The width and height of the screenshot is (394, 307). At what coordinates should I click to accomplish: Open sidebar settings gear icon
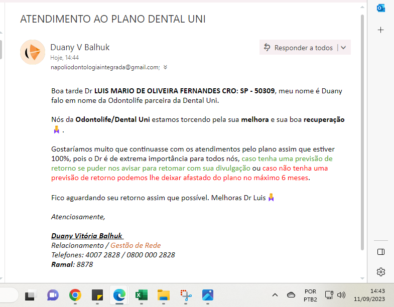(381, 272)
